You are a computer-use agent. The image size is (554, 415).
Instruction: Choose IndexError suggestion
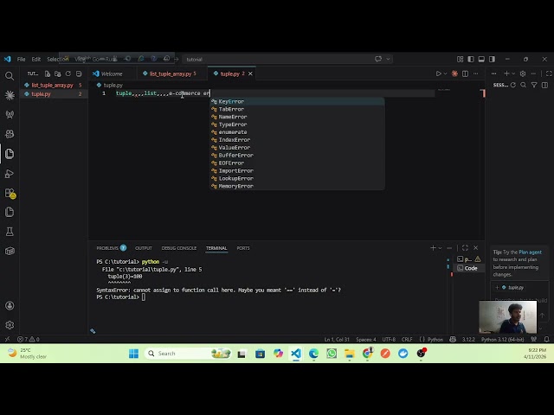297,140
